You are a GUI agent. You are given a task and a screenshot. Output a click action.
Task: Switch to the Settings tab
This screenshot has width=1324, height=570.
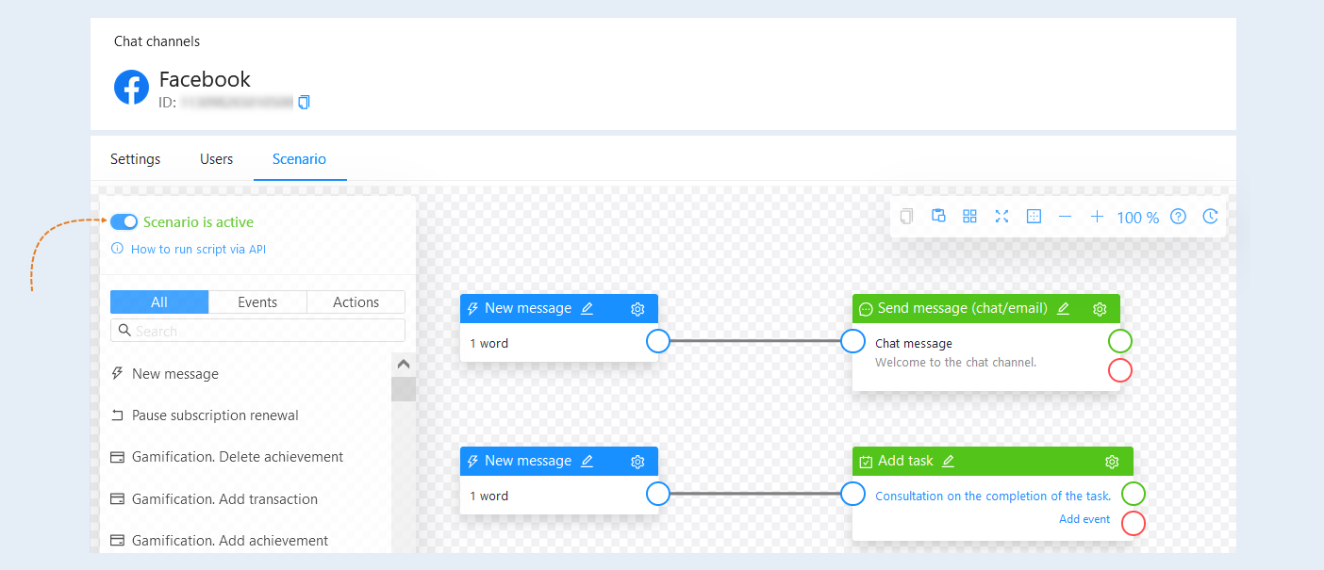click(136, 159)
